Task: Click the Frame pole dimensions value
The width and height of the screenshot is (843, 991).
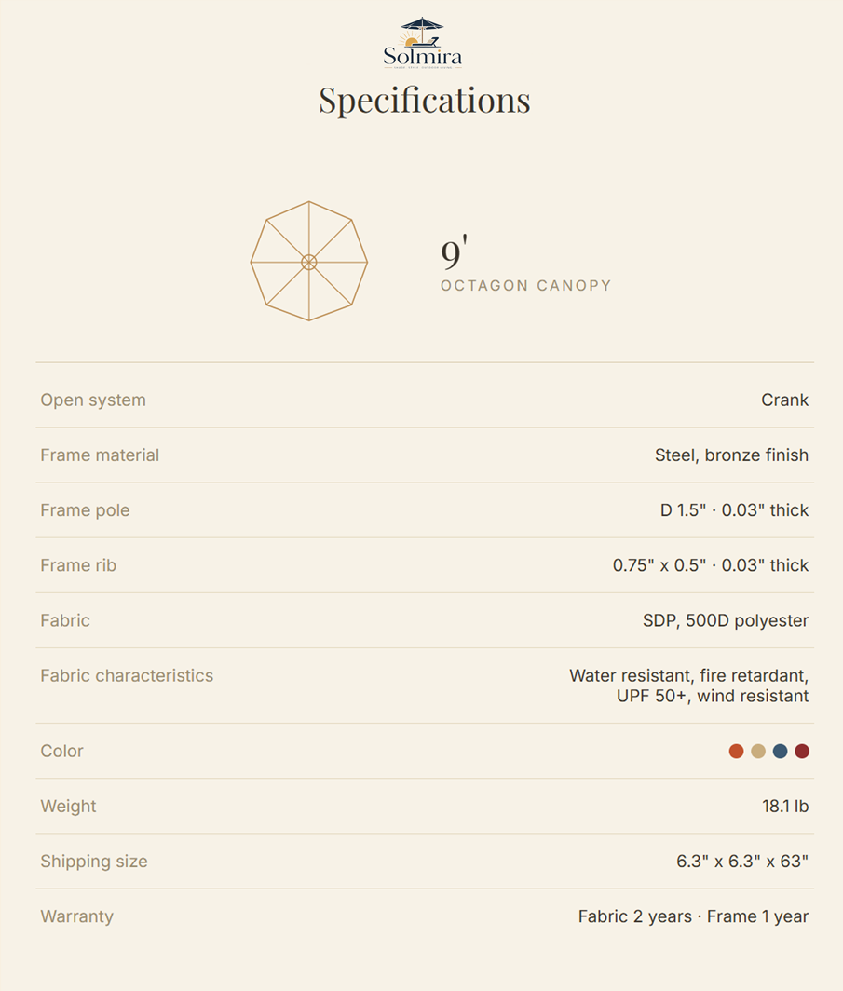Action: point(734,510)
